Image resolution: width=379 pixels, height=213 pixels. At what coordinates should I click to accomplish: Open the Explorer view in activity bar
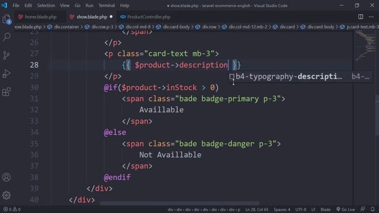[7, 19]
